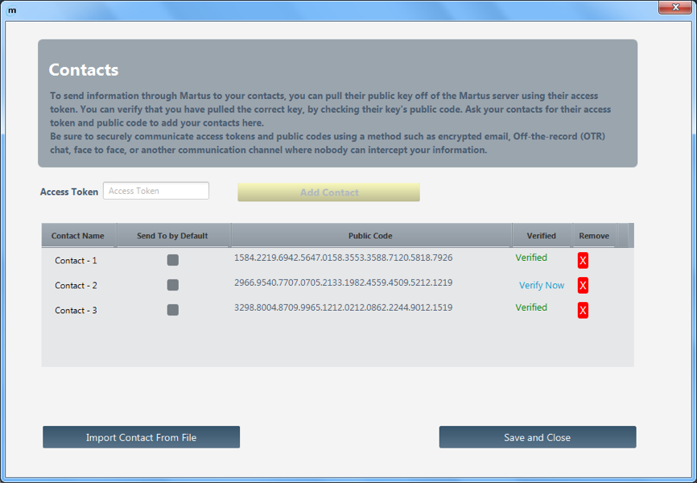Click the Martus 'm' title bar icon
This screenshot has width=697, height=483.
pyautogui.click(x=12, y=10)
